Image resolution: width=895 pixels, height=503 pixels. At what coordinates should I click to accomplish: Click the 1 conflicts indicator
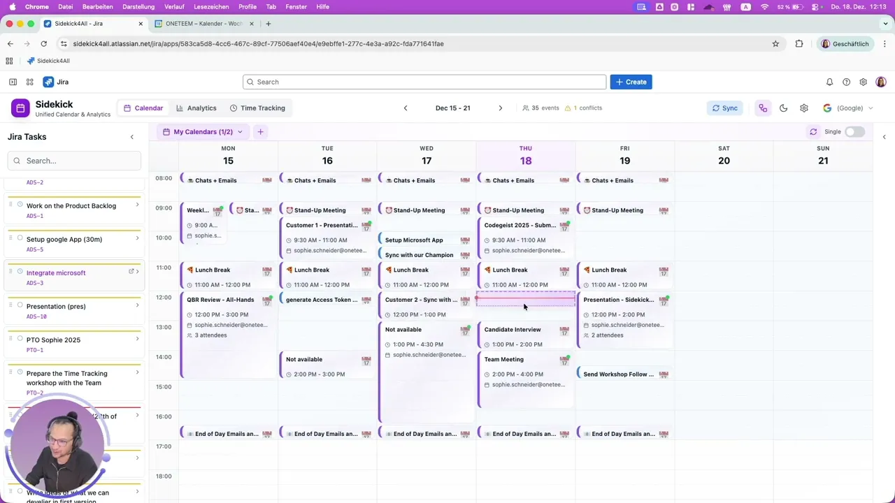click(x=583, y=108)
